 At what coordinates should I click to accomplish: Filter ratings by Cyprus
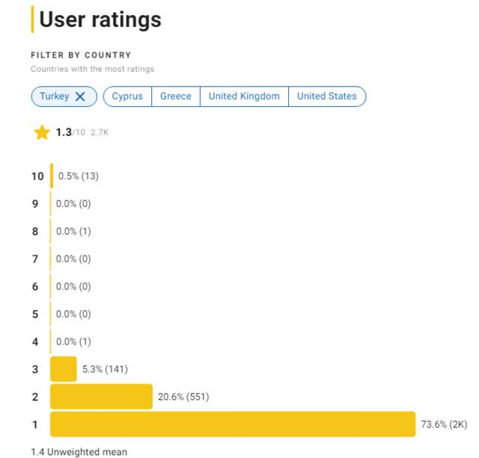pyautogui.click(x=127, y=96)
